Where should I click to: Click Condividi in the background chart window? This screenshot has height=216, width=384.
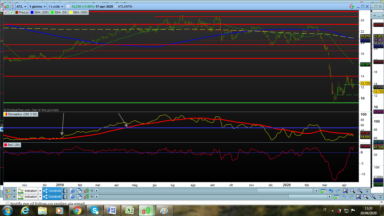[52, 197]
